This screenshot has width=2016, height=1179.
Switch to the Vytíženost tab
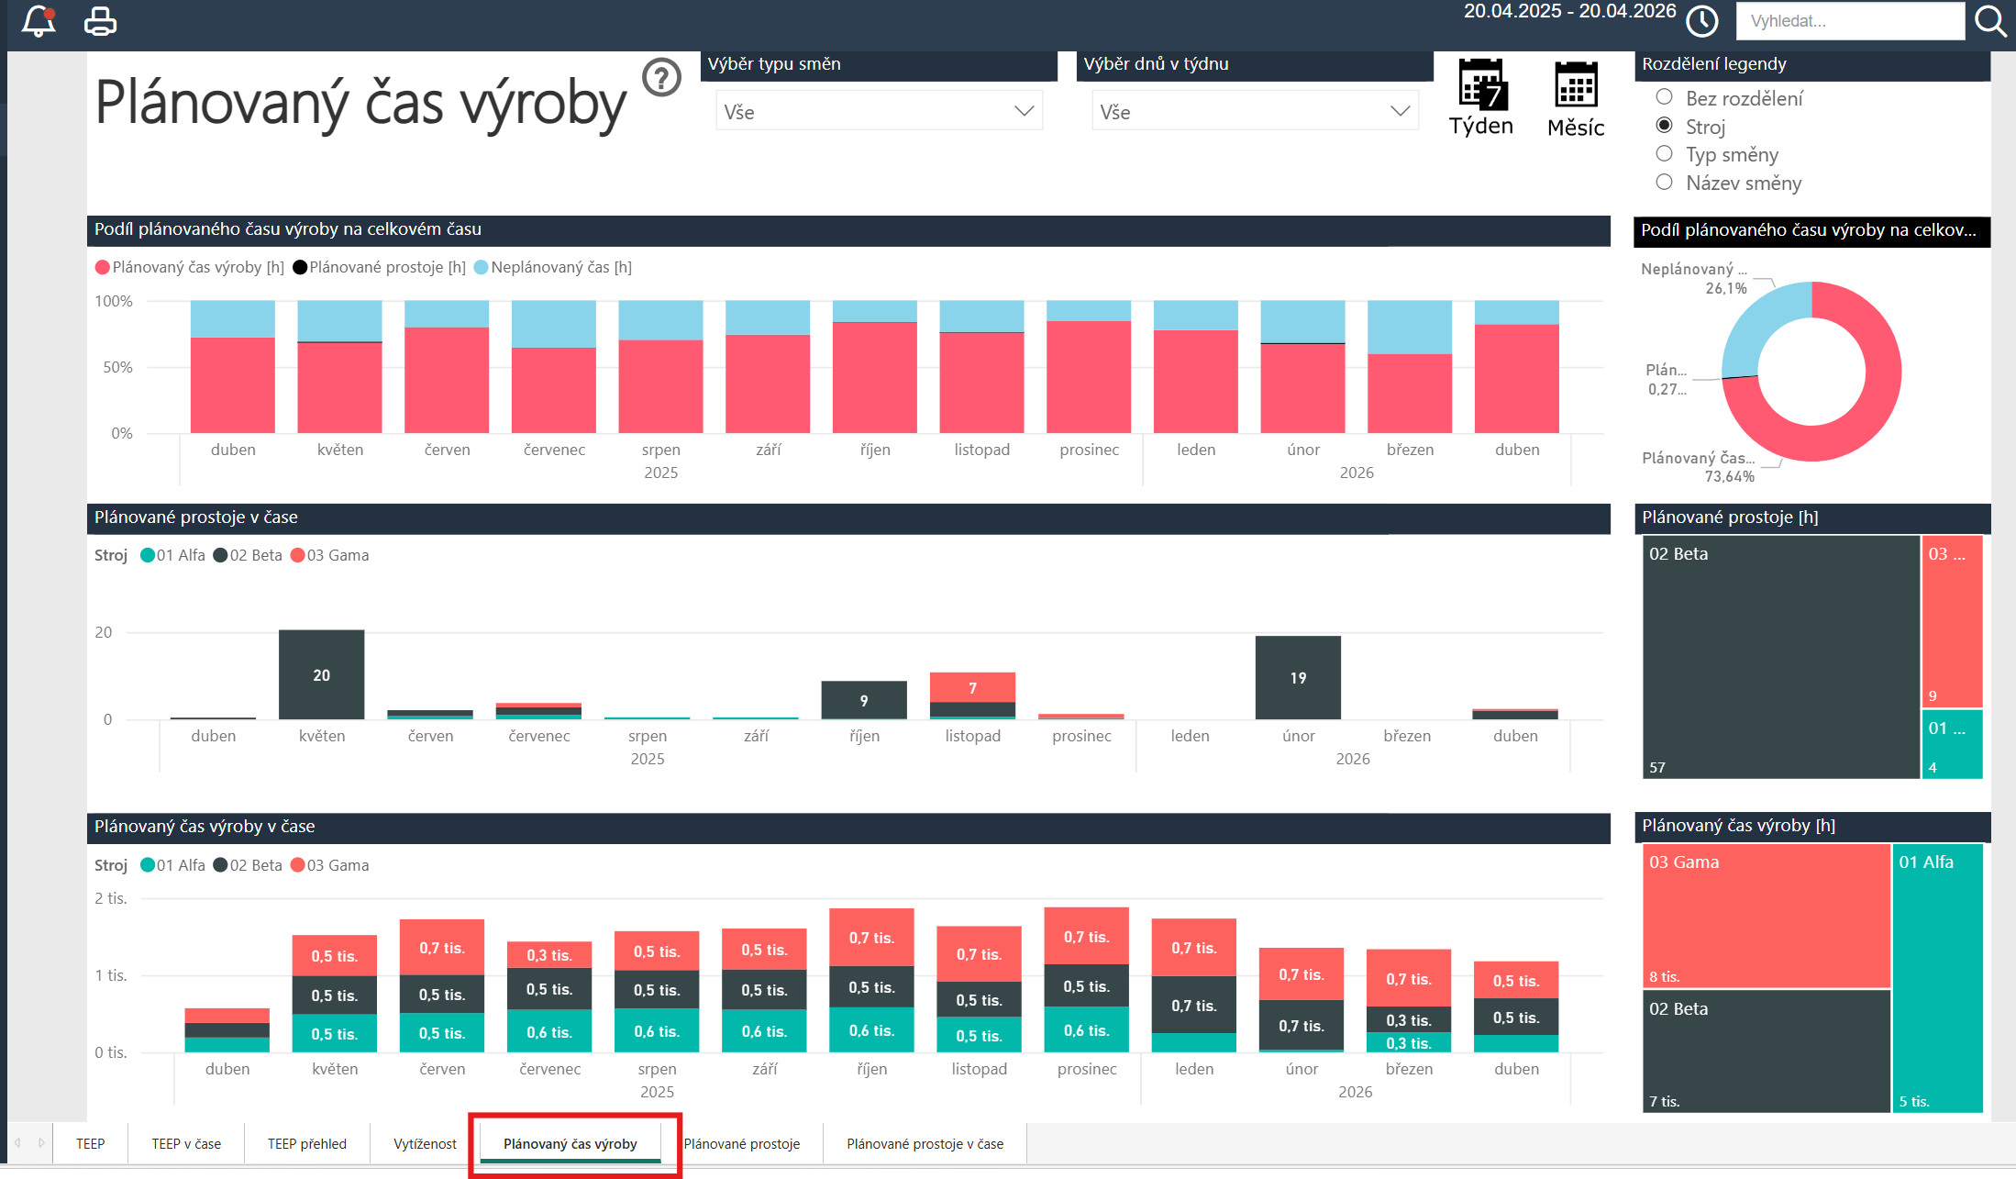point(425,1143)
